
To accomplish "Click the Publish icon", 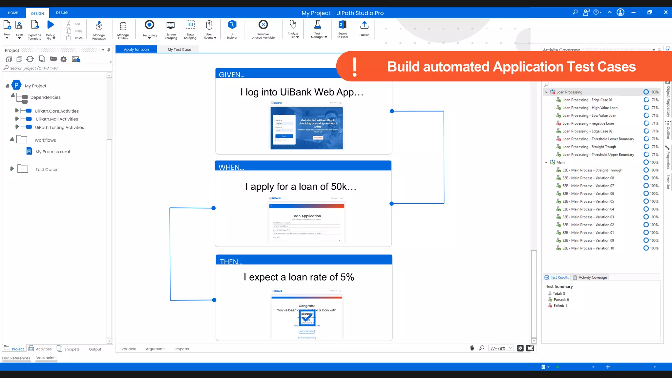I will tap(364, 26).
